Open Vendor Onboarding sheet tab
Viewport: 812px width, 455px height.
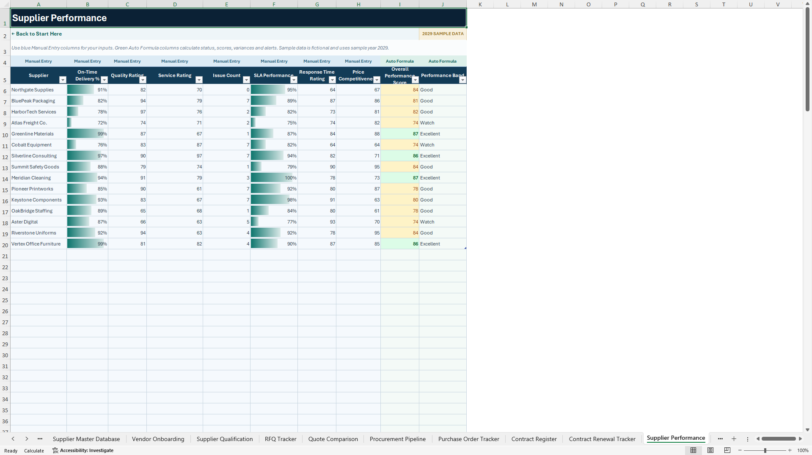158,439
